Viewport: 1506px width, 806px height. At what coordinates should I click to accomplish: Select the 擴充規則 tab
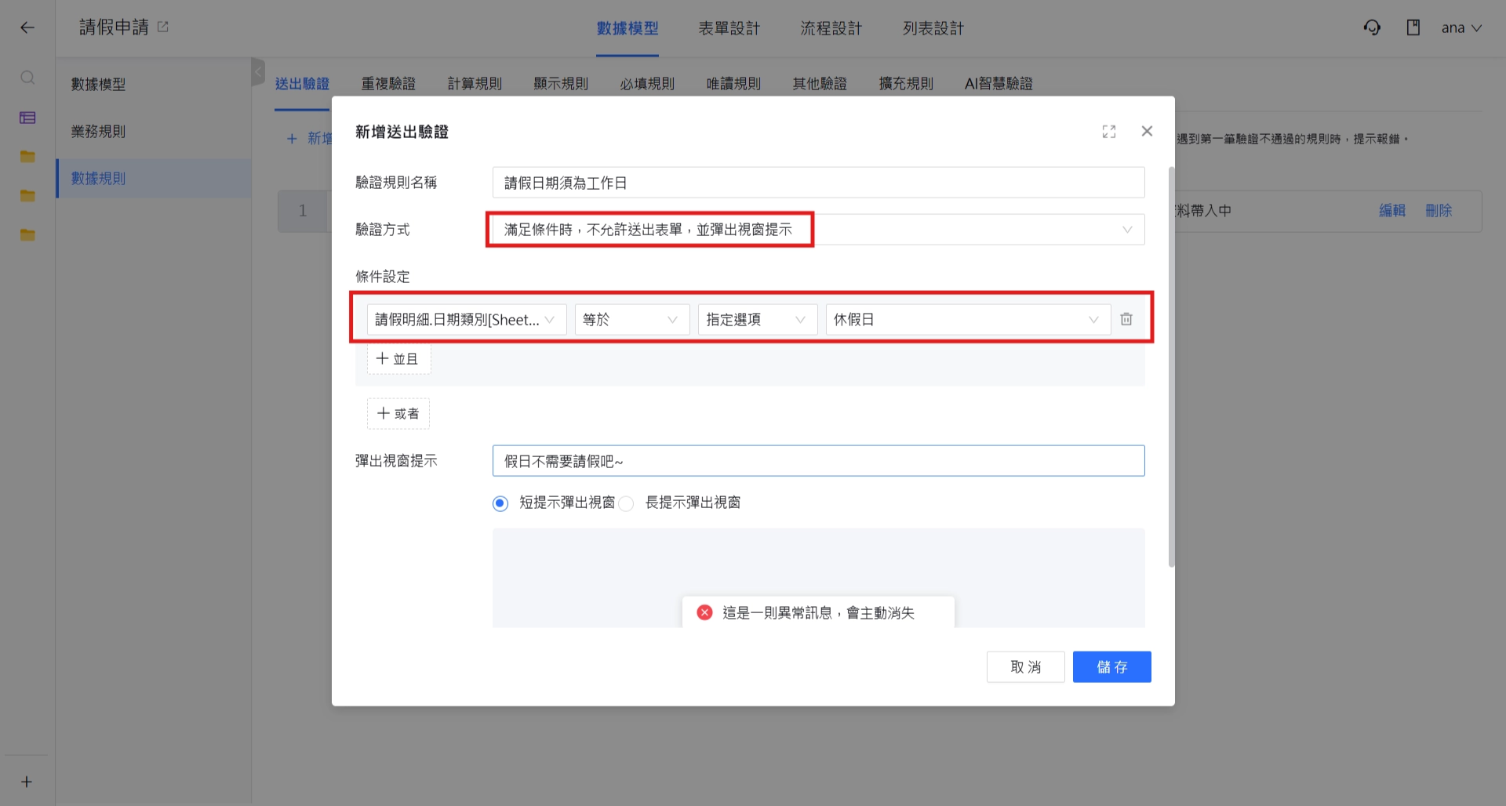906,84
